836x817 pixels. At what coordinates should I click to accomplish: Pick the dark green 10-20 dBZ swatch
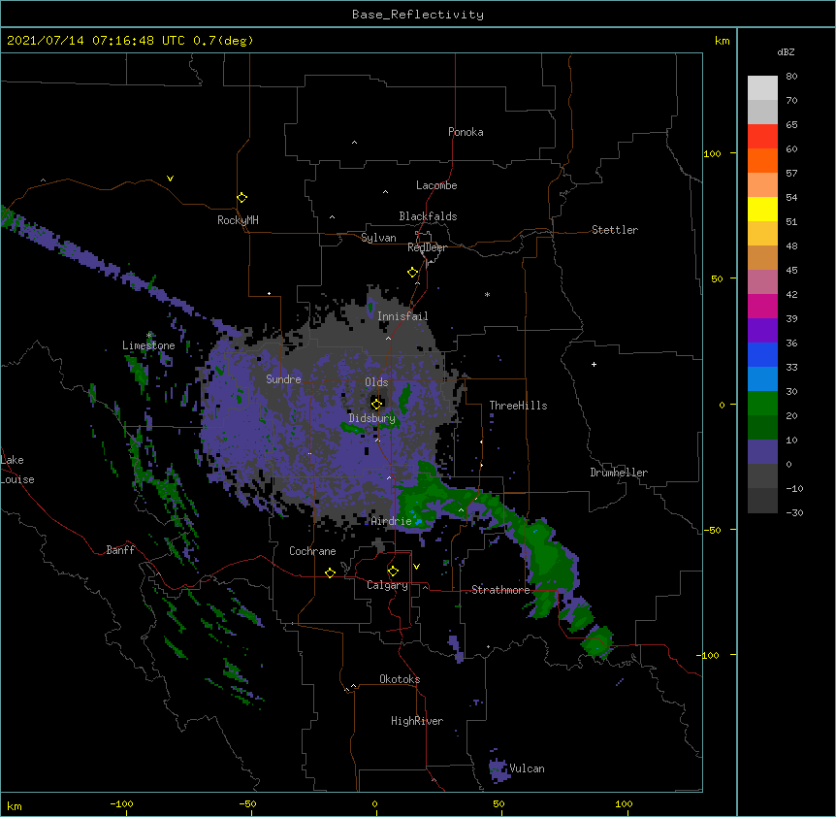(762, 427)
